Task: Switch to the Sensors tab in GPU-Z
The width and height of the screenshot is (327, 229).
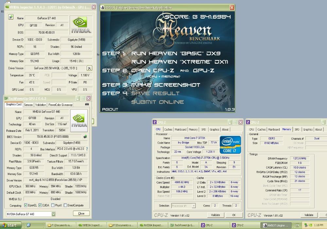Action: 28,105
